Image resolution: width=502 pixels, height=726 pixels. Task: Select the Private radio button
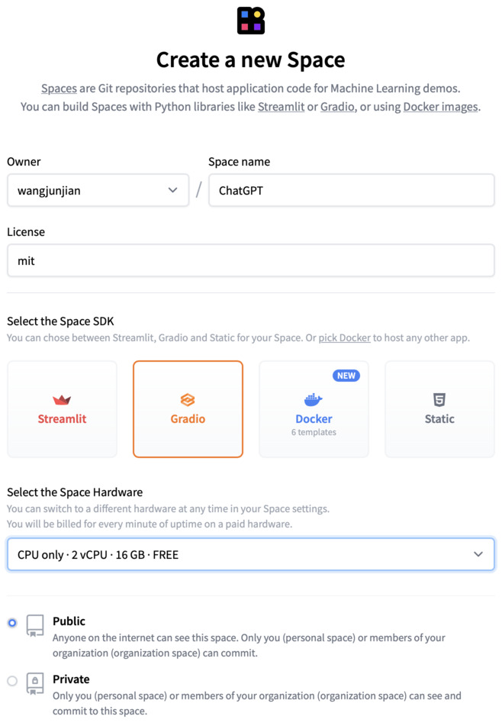pyautogui.click(x=12, y=681)
